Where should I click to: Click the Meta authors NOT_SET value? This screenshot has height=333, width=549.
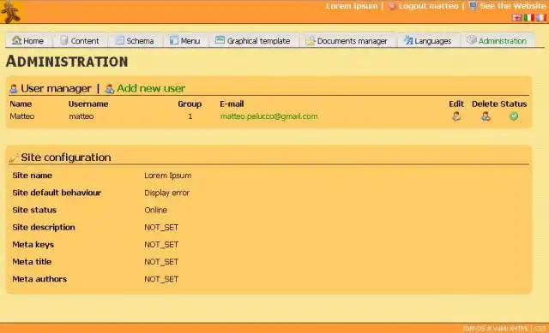pyautogui.click(x=161, y=279)
